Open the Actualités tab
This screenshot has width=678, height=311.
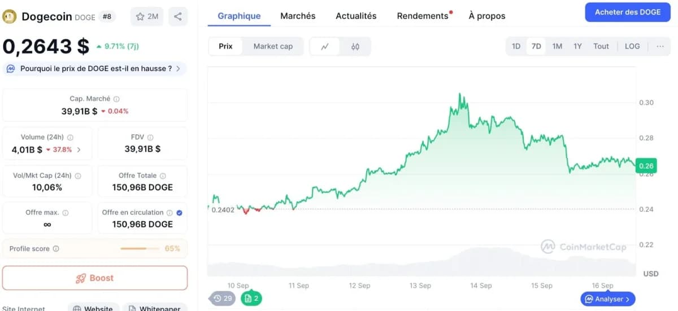click(356, 16)
